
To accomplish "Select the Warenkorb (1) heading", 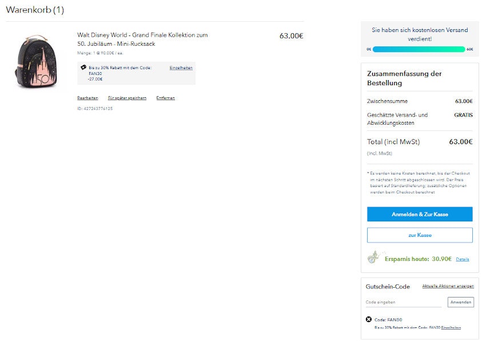I will click(x=34, y=10).
